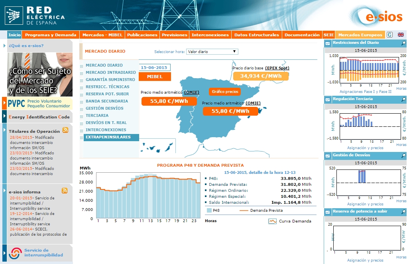Viewport: 409px width, 264px height.
Task: Open the Interconexiones menu
Action: pyautogui.click(x=210, y=35)
